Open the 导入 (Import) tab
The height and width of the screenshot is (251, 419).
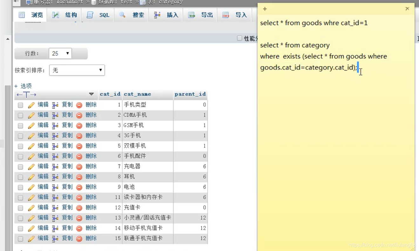pyautogui.click(x=234, y=15)
